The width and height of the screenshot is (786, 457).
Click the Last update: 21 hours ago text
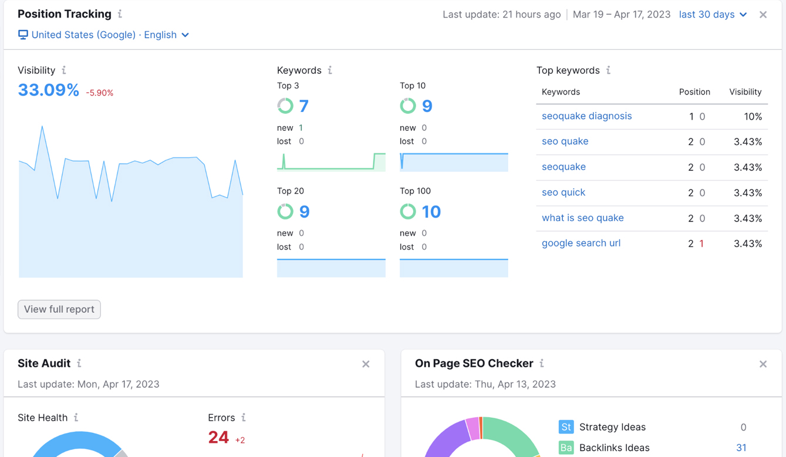(501, 14)
